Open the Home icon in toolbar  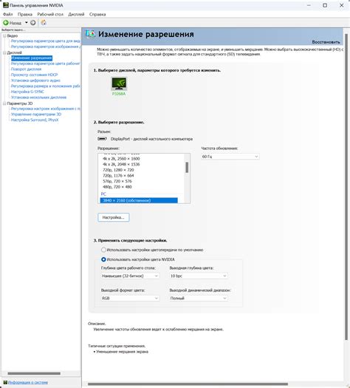(x=44, y=22)
